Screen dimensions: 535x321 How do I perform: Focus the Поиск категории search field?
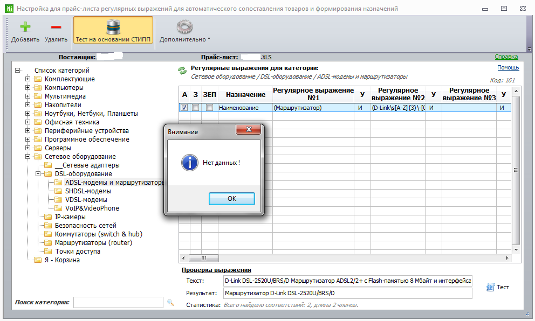[x=118, y=302]
